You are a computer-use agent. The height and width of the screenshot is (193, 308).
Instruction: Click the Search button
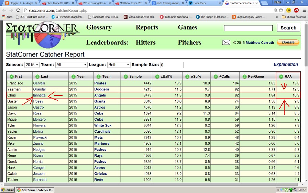pos(288,28)
